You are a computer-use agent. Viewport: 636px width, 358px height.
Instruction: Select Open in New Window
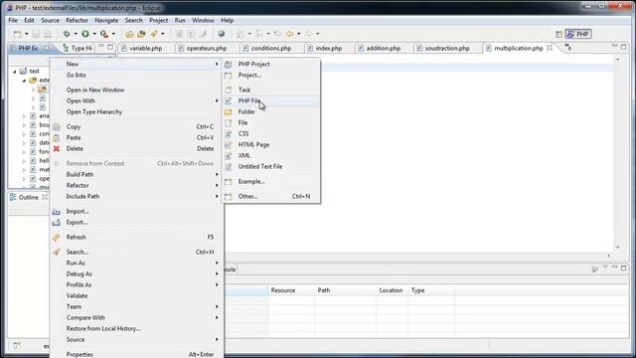click(136, 89)
